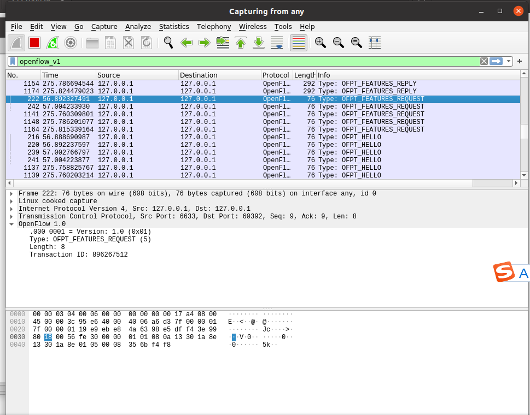Click the packet list scroll up arrow
This screenshot has width=530, height=415.
[x=524, y=74]
